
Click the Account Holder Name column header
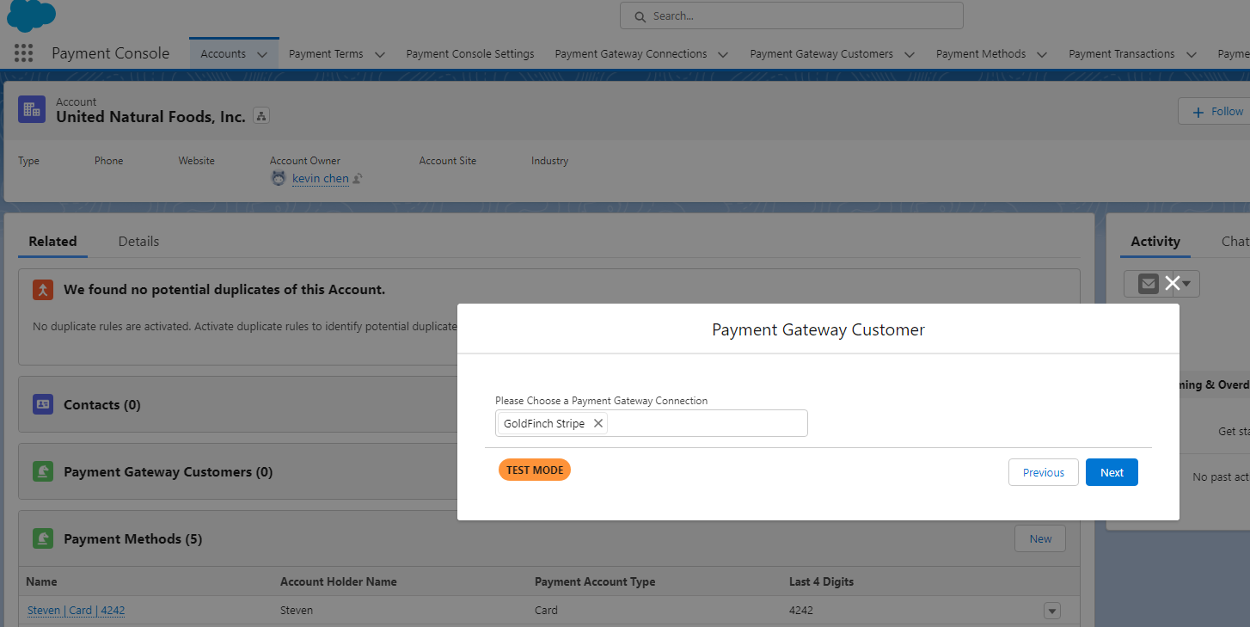[x=339, y=581]
